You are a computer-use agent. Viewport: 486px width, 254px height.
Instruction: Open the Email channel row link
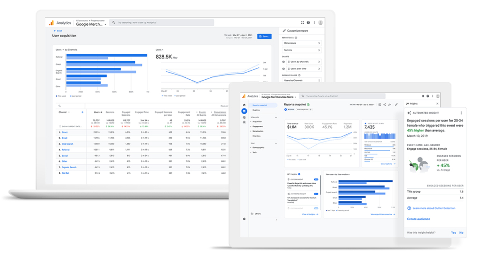coord(64,138)
